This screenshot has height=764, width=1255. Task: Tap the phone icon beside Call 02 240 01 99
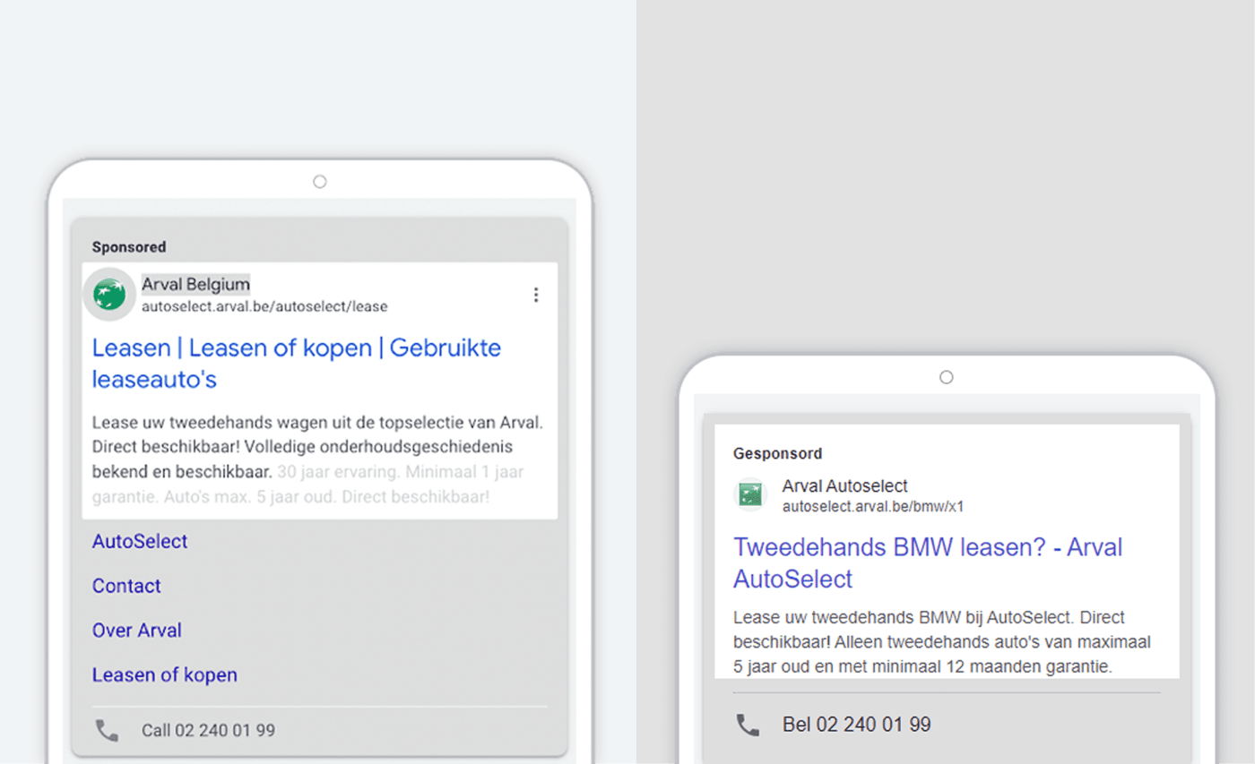tap(107, 731)
